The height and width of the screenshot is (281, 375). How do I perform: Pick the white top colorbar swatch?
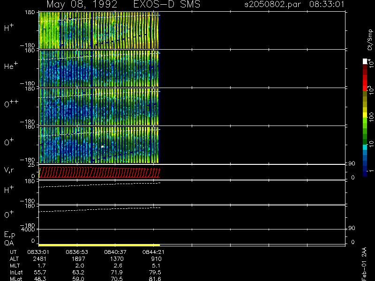point(365,61)
